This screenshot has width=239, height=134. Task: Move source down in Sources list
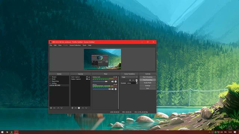86,108
